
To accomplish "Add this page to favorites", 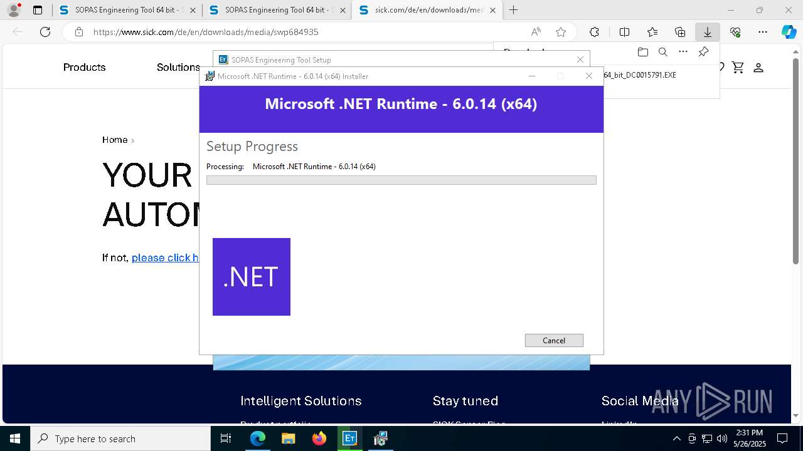I will [x=561, y=32].
